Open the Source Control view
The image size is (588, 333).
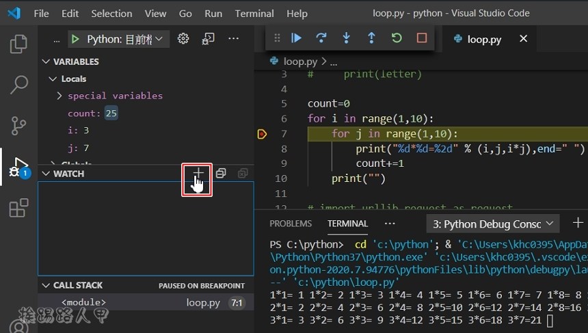[x=18, y=126]
